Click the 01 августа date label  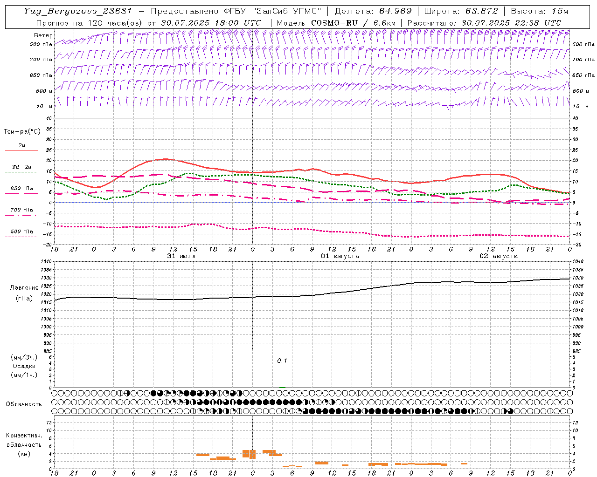coord(340,256)
